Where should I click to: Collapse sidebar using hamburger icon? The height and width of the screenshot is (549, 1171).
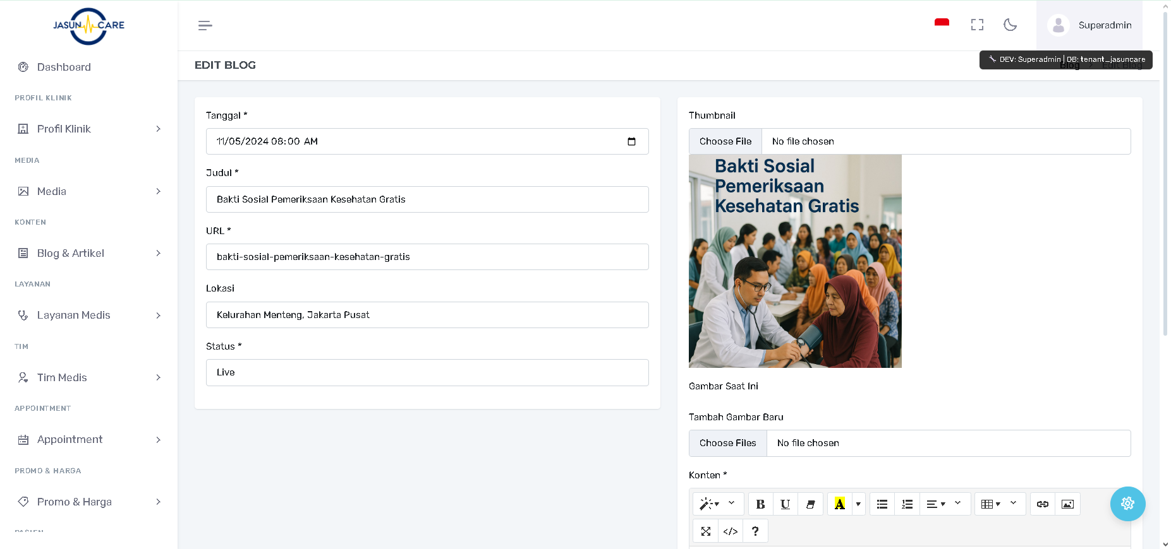tap(205, 25)
